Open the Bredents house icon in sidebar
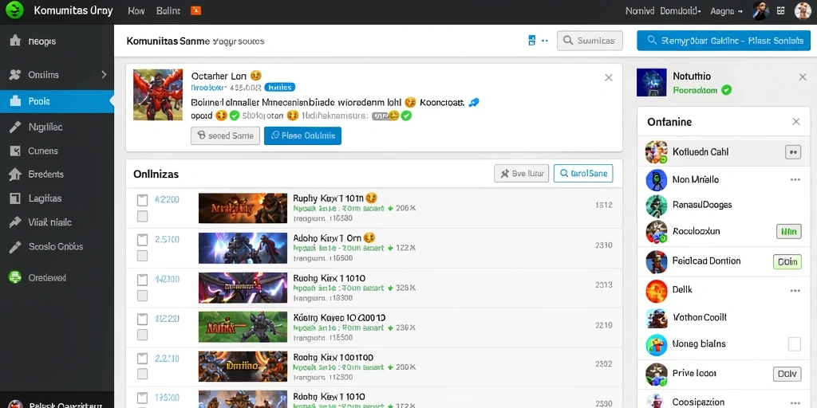Screen dimensions: 817x408 tap(15, 175)
